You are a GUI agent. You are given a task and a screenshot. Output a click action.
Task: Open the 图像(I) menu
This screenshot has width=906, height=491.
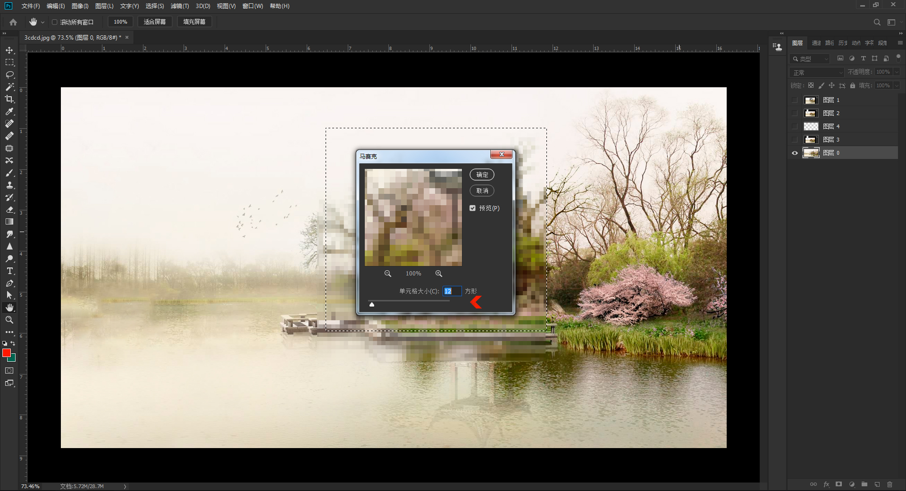[80, 6]
